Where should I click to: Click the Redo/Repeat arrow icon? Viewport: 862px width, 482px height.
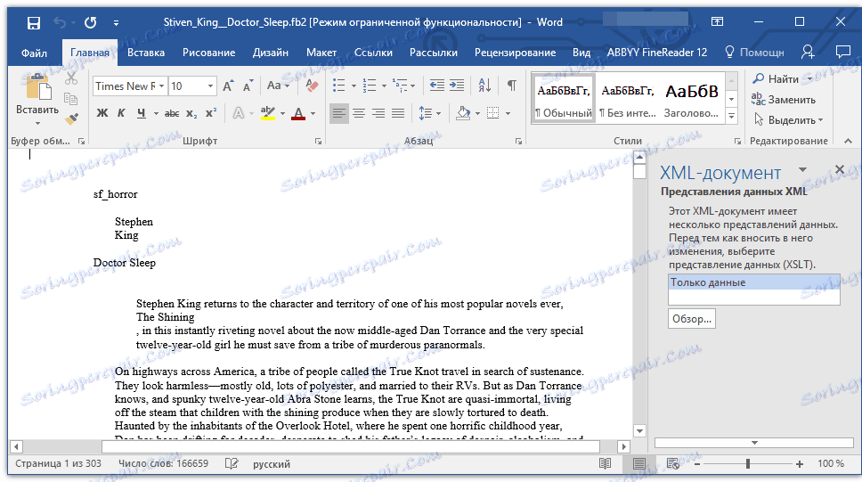[90, 22]
